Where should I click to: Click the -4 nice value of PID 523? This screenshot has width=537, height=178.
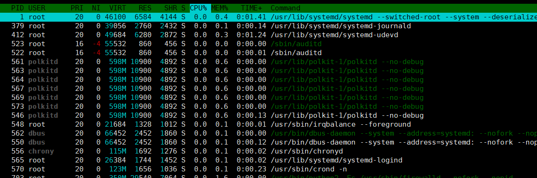(96, 44)
